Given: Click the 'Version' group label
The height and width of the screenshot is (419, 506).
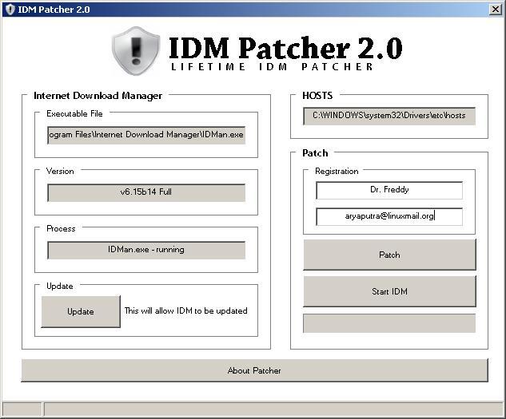Looking at the screenshot, I should (x=60, y=171).
